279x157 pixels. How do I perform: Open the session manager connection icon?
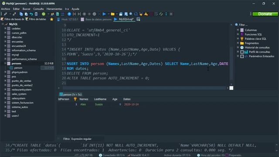pyautogui.click(x=6, y=14)
